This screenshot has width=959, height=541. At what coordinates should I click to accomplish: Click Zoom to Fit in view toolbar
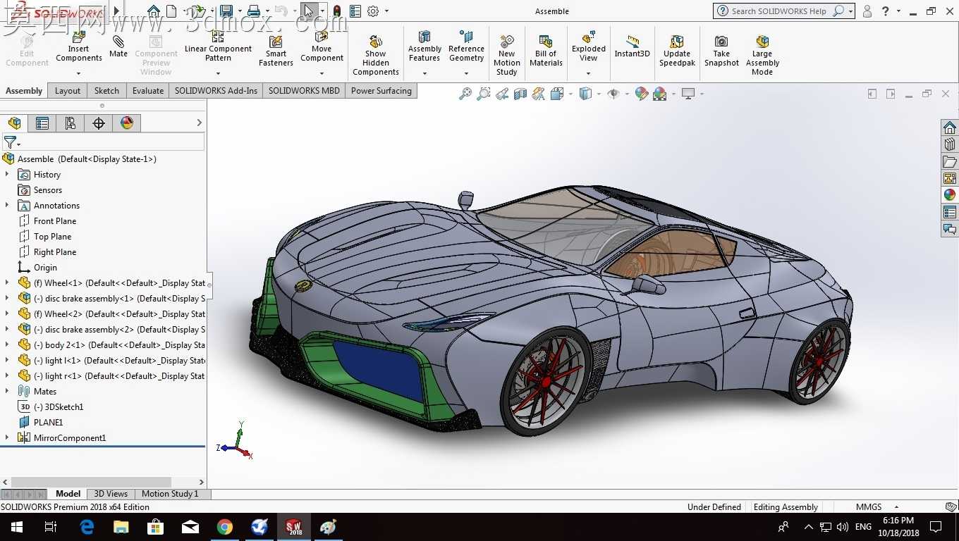tap(465, 94)
